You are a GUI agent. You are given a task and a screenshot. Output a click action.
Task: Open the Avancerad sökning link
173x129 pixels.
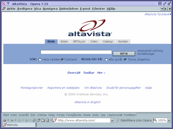pyautogui.click(x=150, y=51)
